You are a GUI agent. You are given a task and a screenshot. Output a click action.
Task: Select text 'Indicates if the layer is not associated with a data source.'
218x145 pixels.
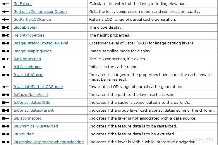pyautogui.click(x=143, y=118)
